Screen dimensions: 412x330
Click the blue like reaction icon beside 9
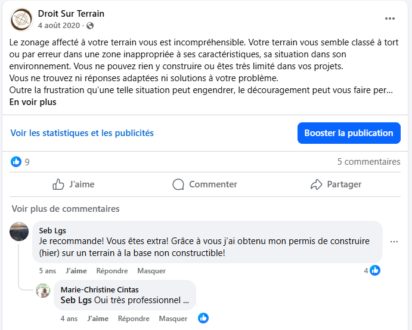coord(16,162)
